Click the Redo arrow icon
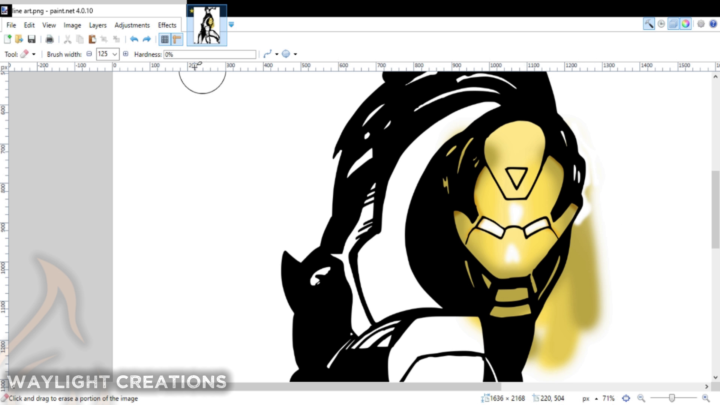The width and height of the screenshot is (720, 405). (147, 39)
